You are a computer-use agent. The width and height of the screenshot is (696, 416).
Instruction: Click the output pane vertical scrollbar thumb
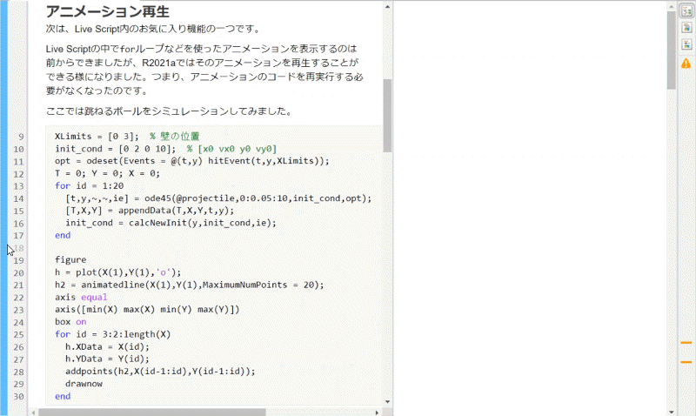pos(671,48)
